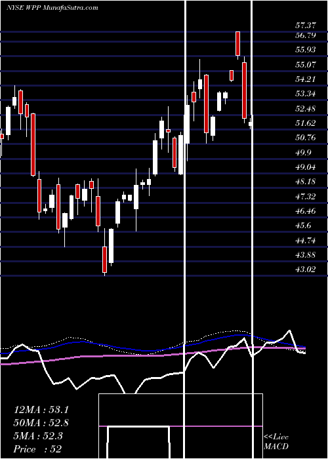Click the 50MA : 52.8 readout

(41, 423)
